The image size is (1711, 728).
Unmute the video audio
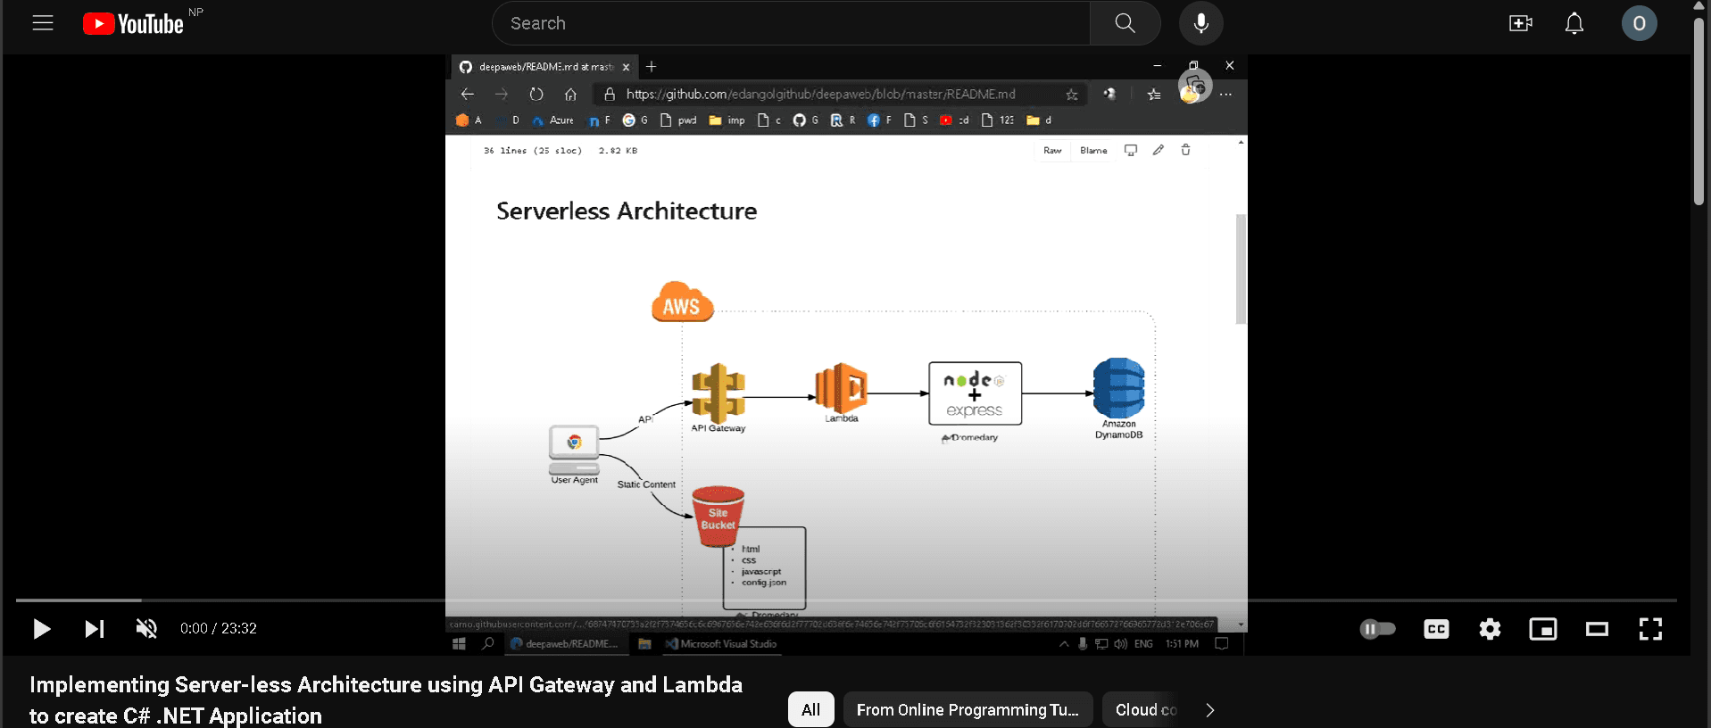pos(146,629)
